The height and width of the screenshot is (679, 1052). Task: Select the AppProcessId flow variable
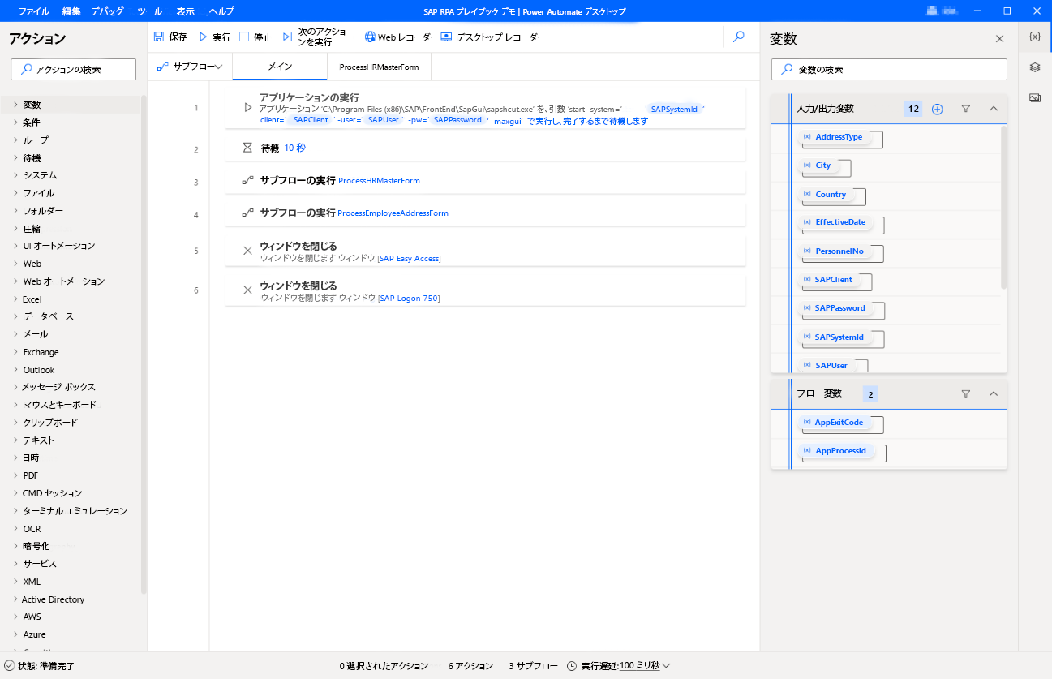coord(840,451)
